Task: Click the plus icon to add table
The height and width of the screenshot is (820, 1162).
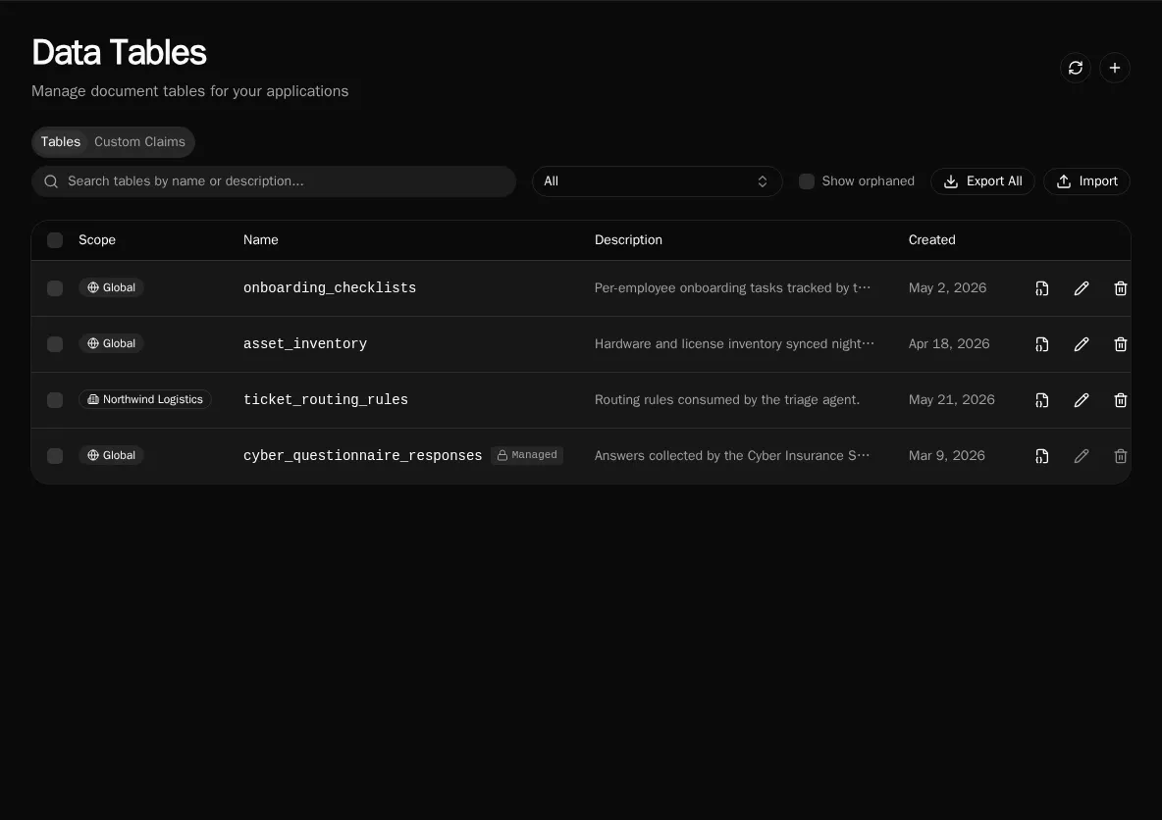Action: point(1115,68)
